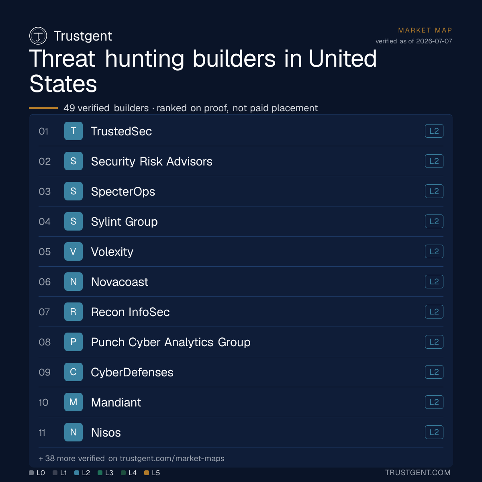Click the MARKET MAP label
482x482 pixels.
point(425,30)
